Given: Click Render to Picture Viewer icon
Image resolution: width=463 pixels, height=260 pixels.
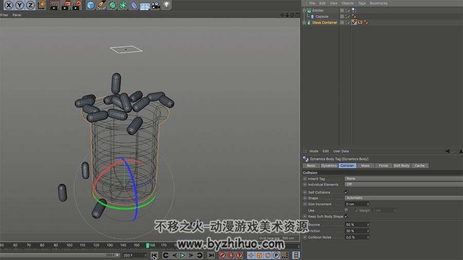Looking at the screenshot, I should click(65, 5).
